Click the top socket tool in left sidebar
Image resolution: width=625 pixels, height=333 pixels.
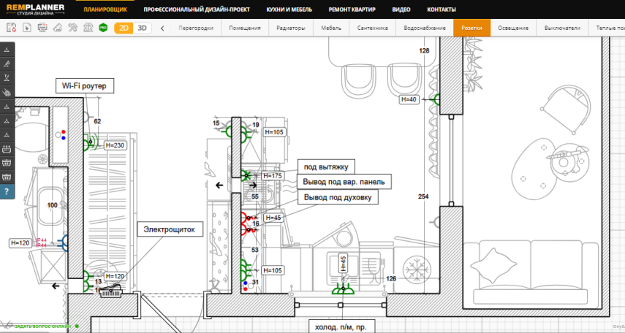(7, 50)
